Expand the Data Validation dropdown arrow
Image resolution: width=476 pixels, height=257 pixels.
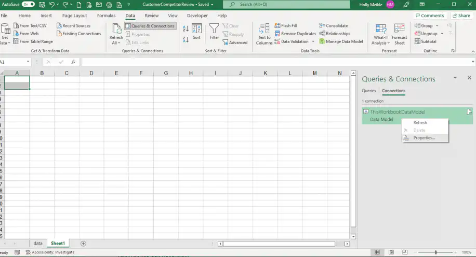(x=313, y=41)
